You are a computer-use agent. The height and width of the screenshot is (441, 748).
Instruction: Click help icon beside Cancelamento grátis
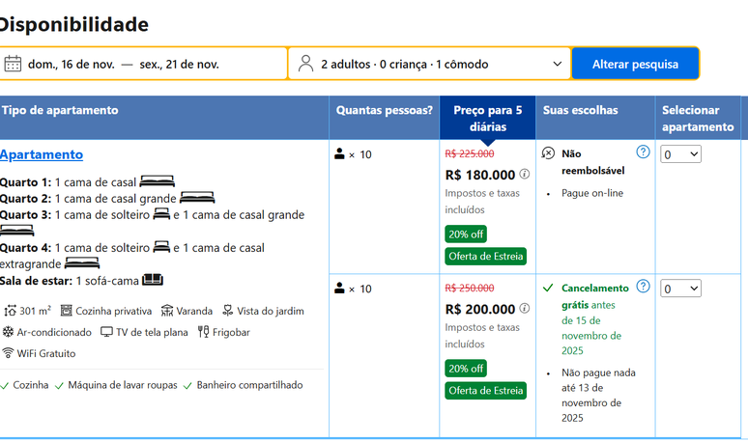[x=643, y=287]
